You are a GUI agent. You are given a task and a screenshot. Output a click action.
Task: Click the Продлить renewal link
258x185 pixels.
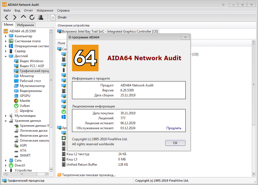click(174, 128)
